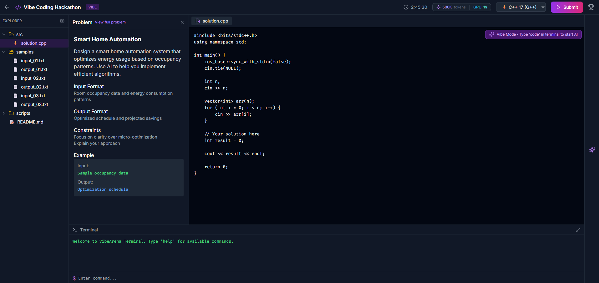Image resolution: width=599 pixels, height=283 pixels.
Task: Close the Problem panel with the X
Action: point(182,22)
